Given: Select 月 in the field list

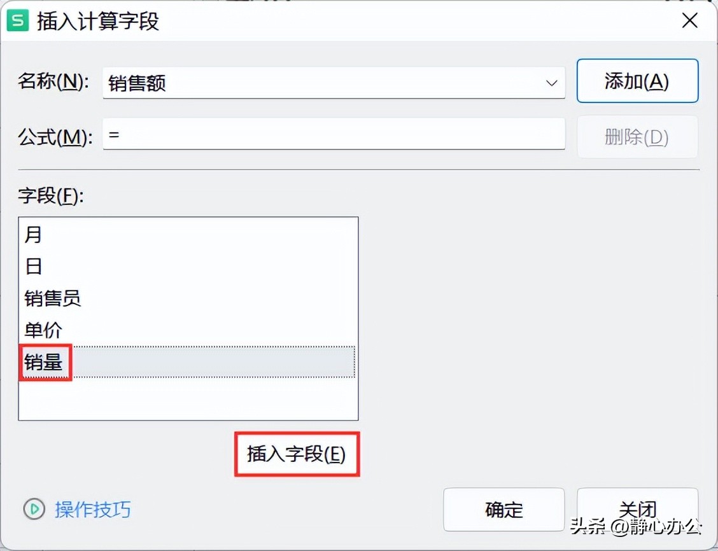Looking at the screenshot, I should [x=188, y=235].
